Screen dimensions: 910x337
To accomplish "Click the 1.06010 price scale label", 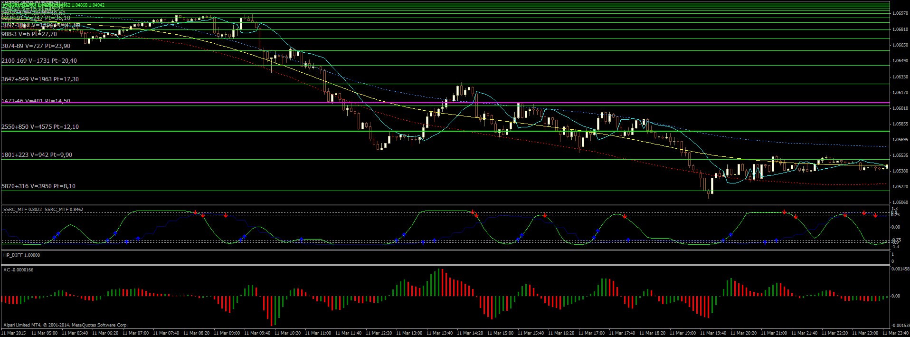I will coord(900,108).
